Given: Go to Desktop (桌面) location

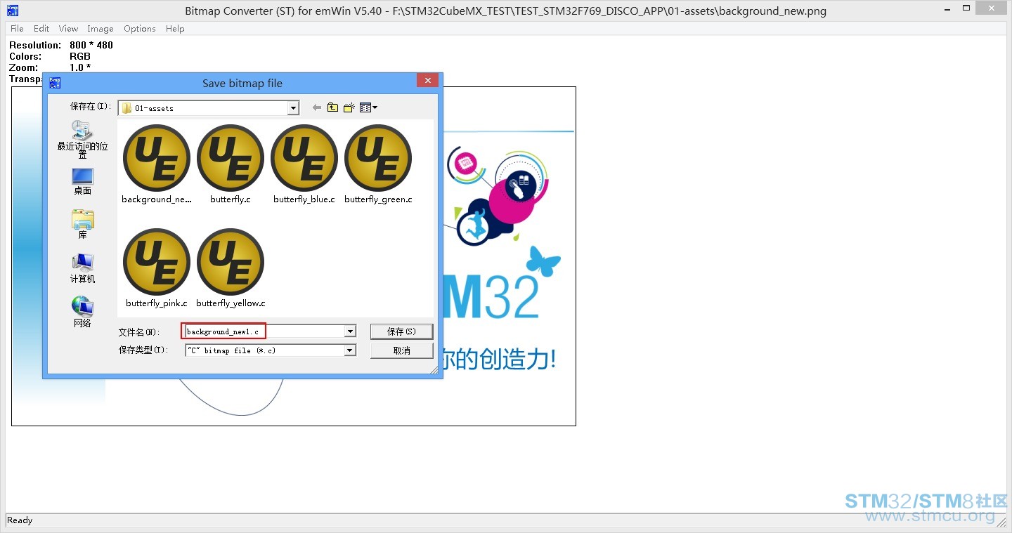Looking at the screenshot, I should click(82, 181).
